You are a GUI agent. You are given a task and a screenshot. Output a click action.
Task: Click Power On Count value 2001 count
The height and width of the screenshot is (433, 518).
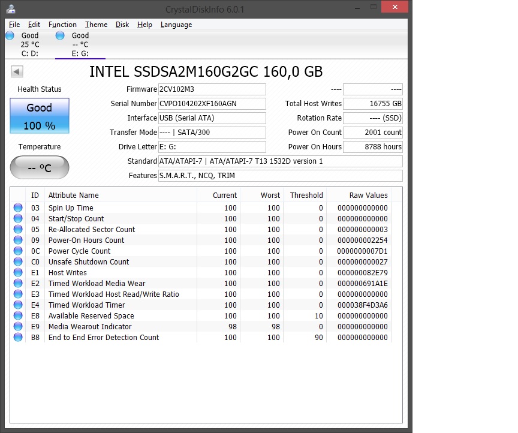[373, 132]
